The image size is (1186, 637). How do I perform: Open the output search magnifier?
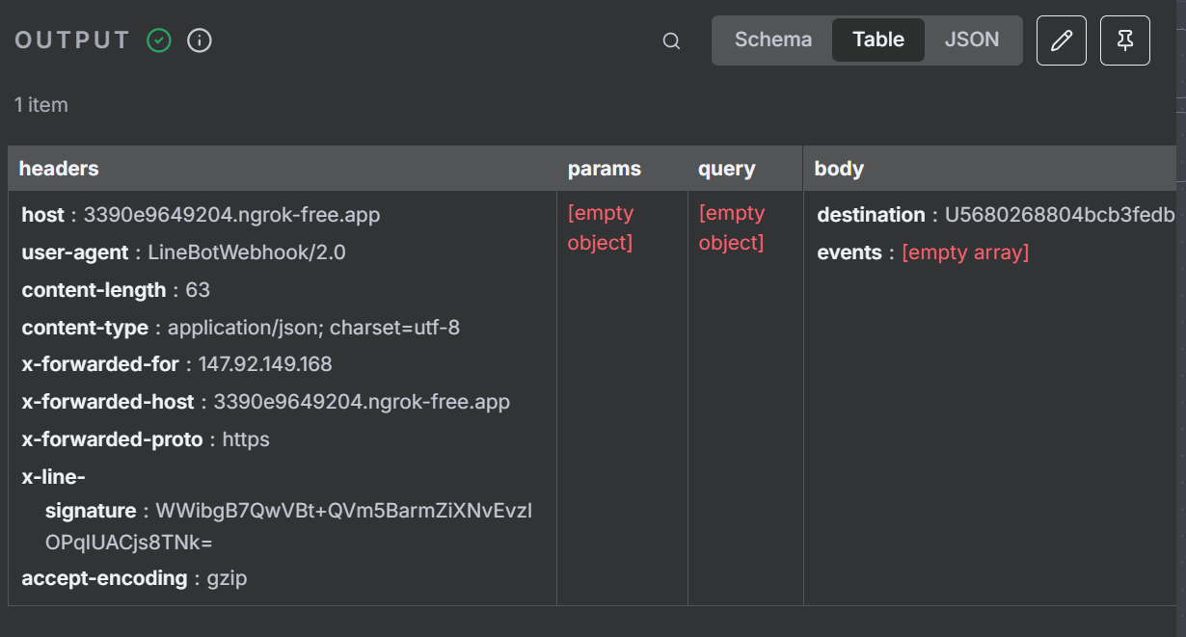click(671, 40)
